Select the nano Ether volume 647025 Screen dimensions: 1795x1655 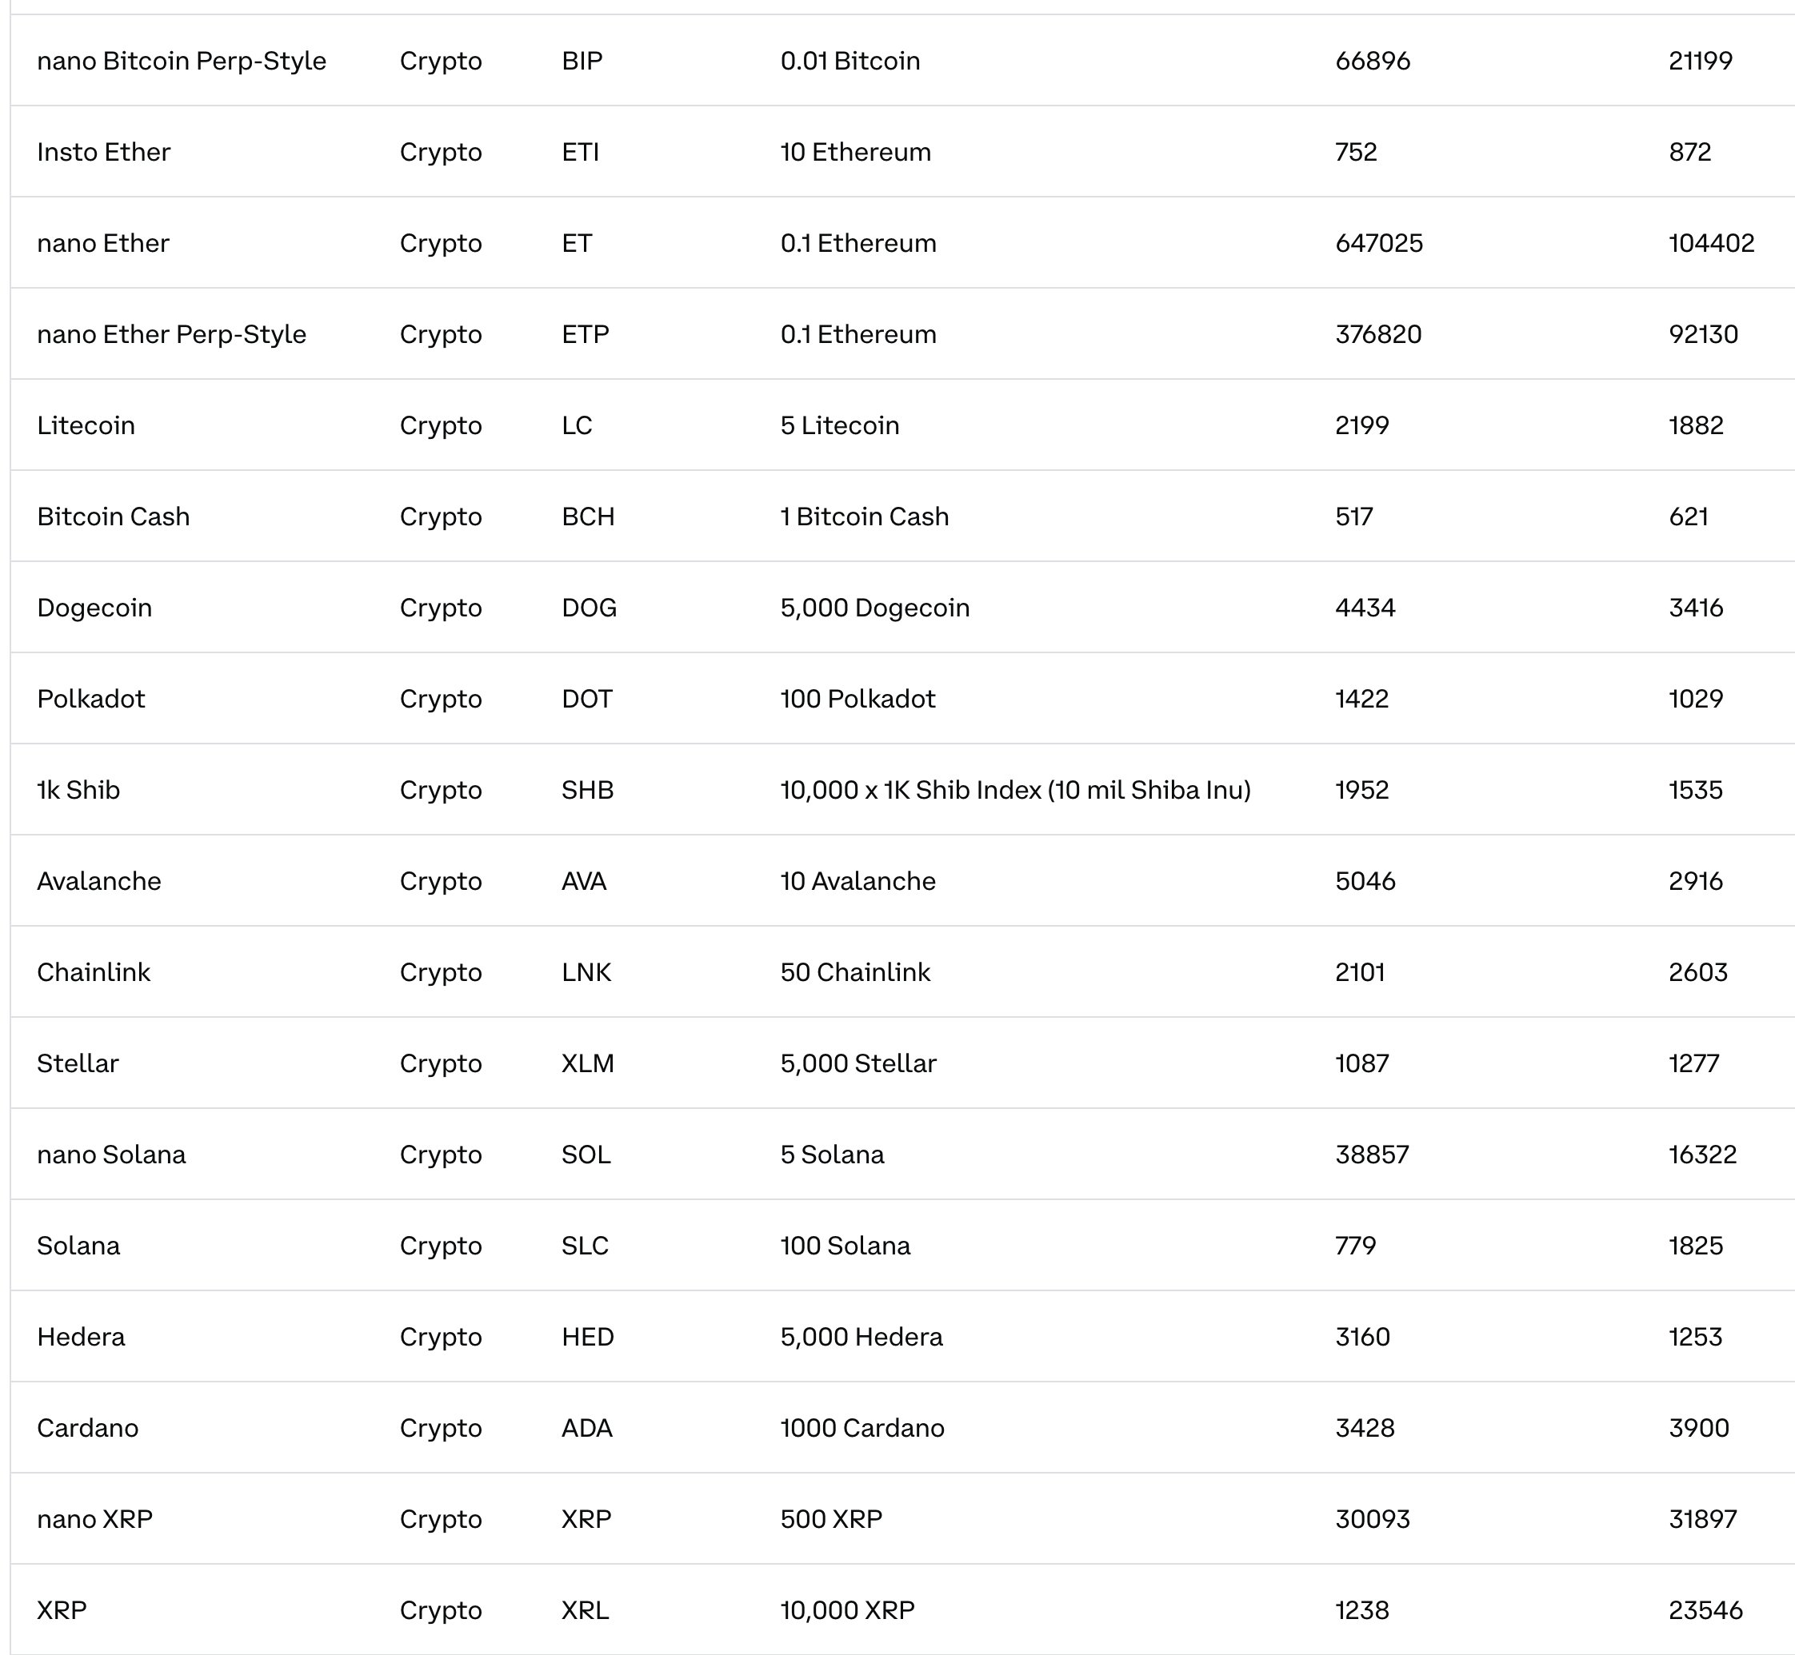(1378, 244)
